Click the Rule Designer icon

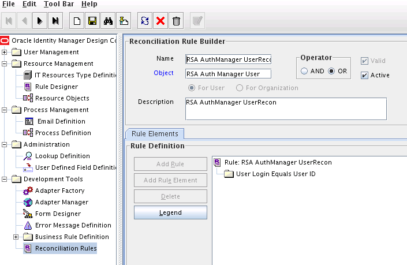pos(28,87)
